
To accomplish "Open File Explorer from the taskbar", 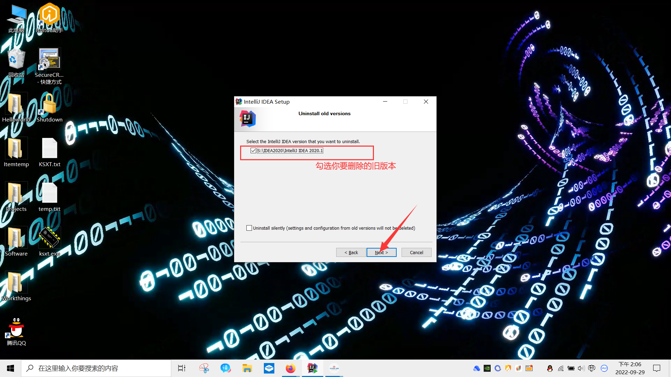I will point(247,368).
